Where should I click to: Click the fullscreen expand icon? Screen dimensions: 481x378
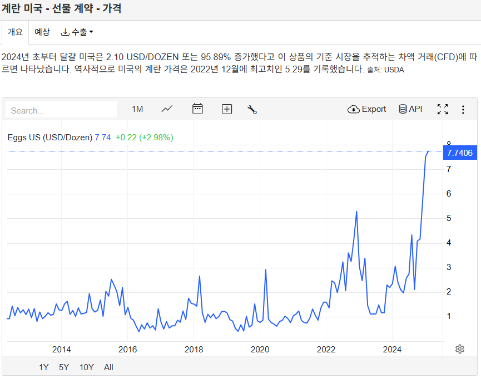click(x=443, y=109)
